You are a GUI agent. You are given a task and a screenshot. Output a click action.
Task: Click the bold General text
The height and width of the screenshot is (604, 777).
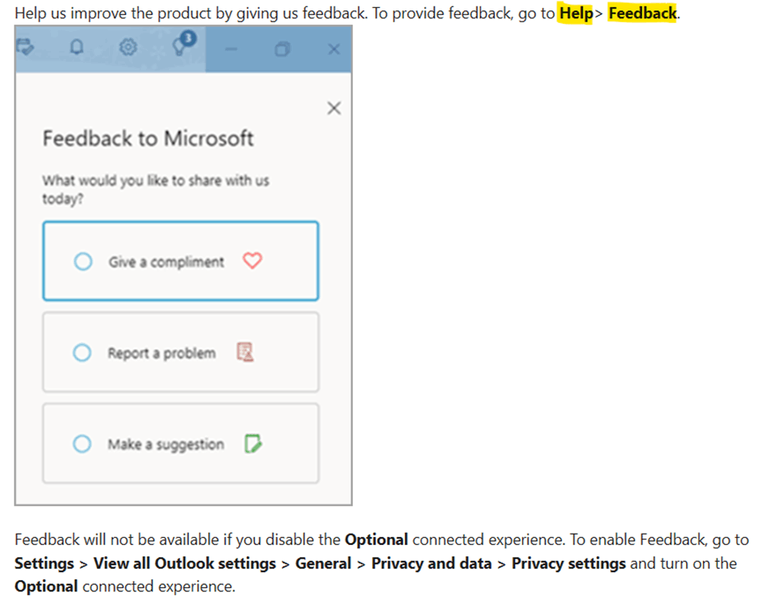coord(323,563)
